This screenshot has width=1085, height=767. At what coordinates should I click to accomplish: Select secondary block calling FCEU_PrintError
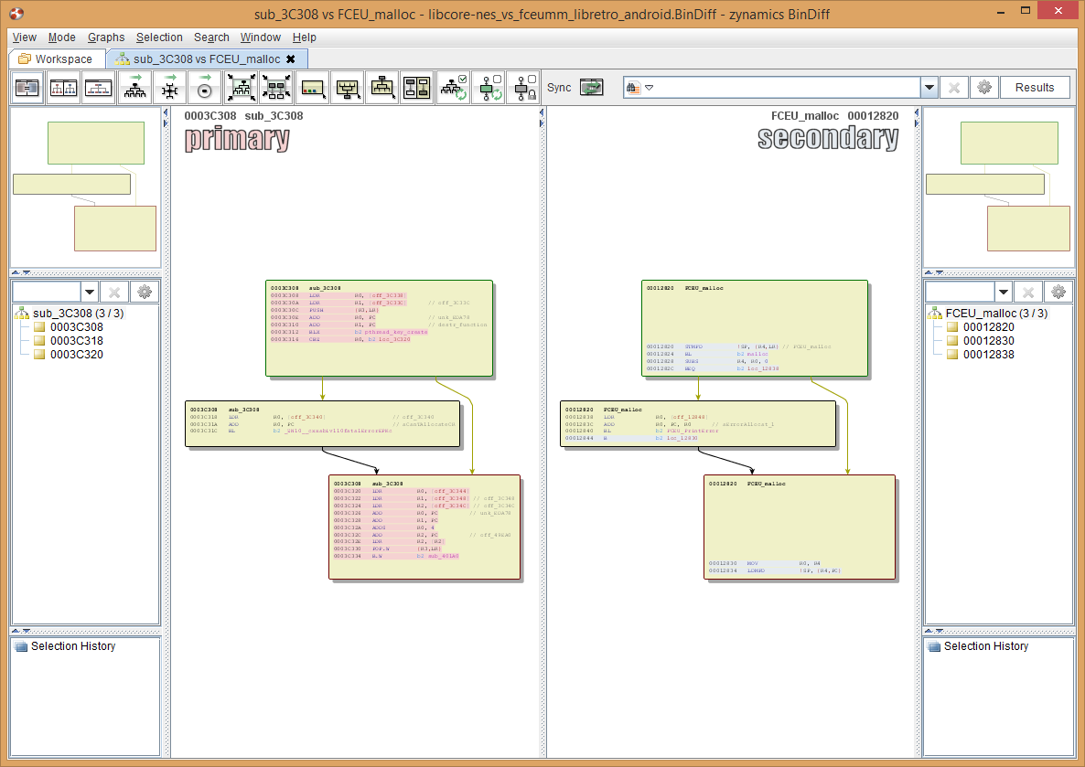[697, 424]
